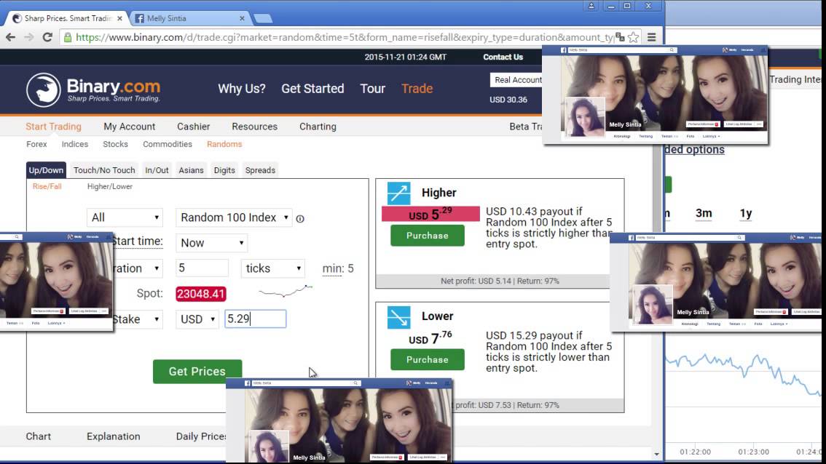
Task: Open the Start time Now dropdown
Action: coord(211,242)
